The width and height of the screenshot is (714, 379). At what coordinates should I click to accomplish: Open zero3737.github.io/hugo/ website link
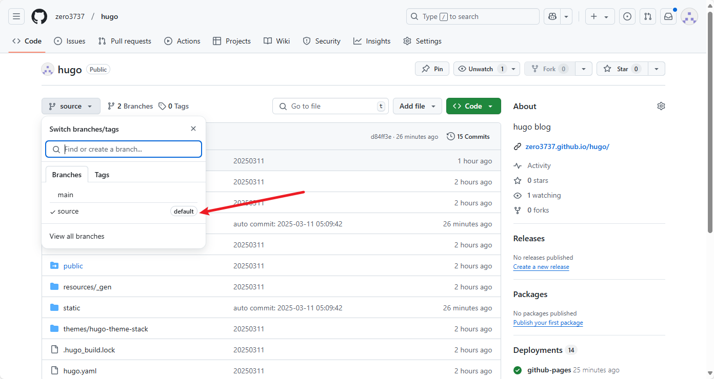tap(567, 146)
